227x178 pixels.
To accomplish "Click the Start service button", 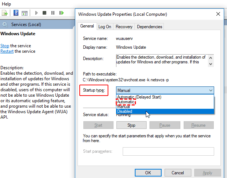I will (98, 125).
